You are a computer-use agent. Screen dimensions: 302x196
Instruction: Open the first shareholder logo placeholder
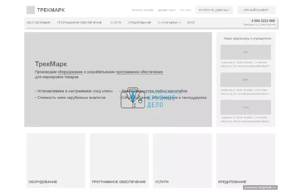point(246,52)
